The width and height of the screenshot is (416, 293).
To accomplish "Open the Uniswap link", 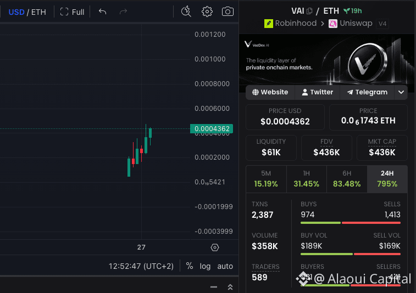I will 356,23.
